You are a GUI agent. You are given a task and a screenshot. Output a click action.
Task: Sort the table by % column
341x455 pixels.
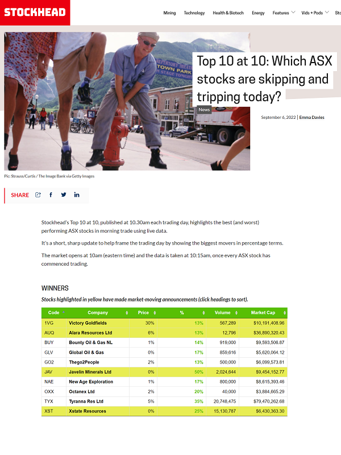tap(182, 312)
